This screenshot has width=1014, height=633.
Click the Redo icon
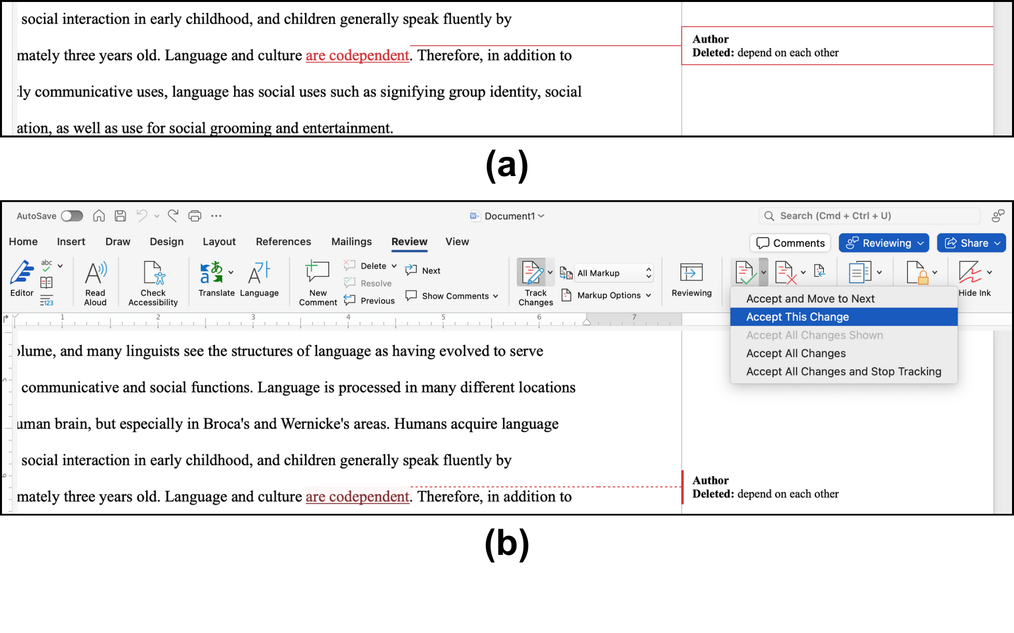(173, 216)
